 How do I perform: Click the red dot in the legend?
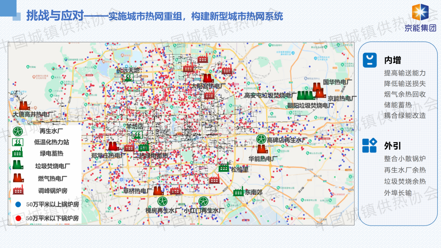18,218
